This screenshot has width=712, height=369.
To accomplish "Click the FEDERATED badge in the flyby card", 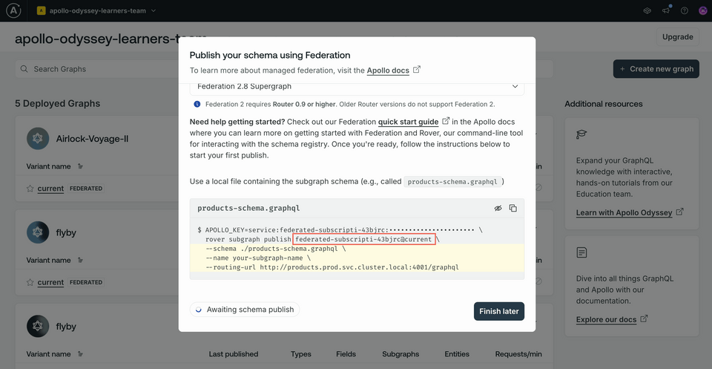I will [x=86, y=282].
